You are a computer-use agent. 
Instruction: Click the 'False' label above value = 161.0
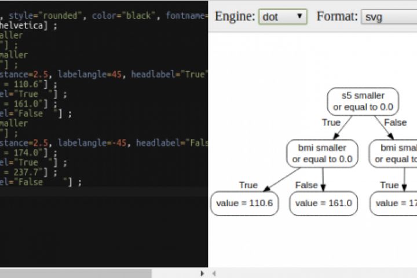(x=306, y=185)
